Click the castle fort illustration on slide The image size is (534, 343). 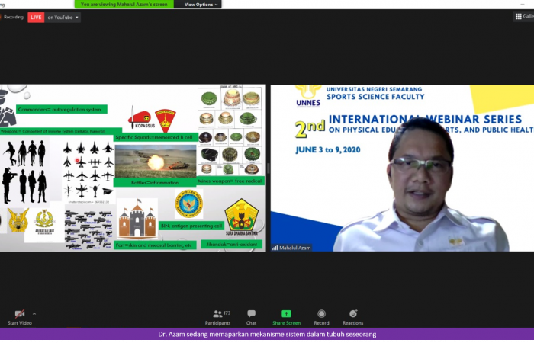click(x=137, y=219)
